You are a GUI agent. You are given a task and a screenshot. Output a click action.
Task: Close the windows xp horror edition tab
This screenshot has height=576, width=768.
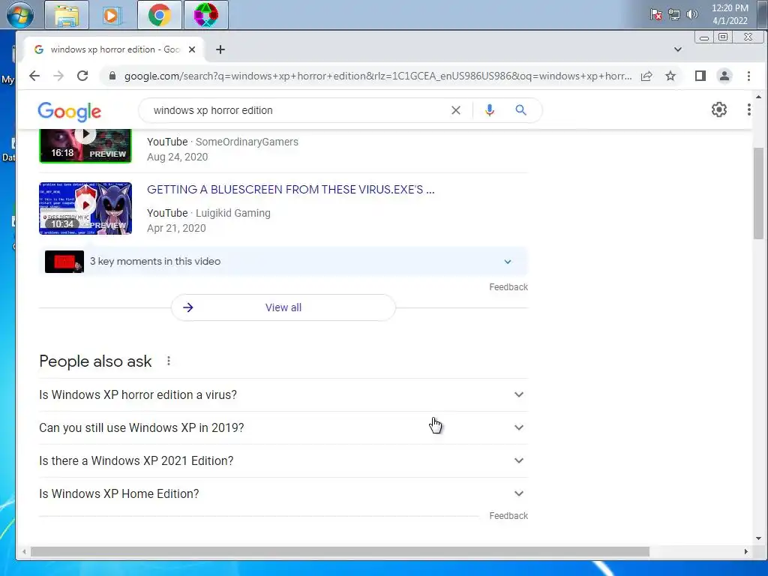click(192, 49)
